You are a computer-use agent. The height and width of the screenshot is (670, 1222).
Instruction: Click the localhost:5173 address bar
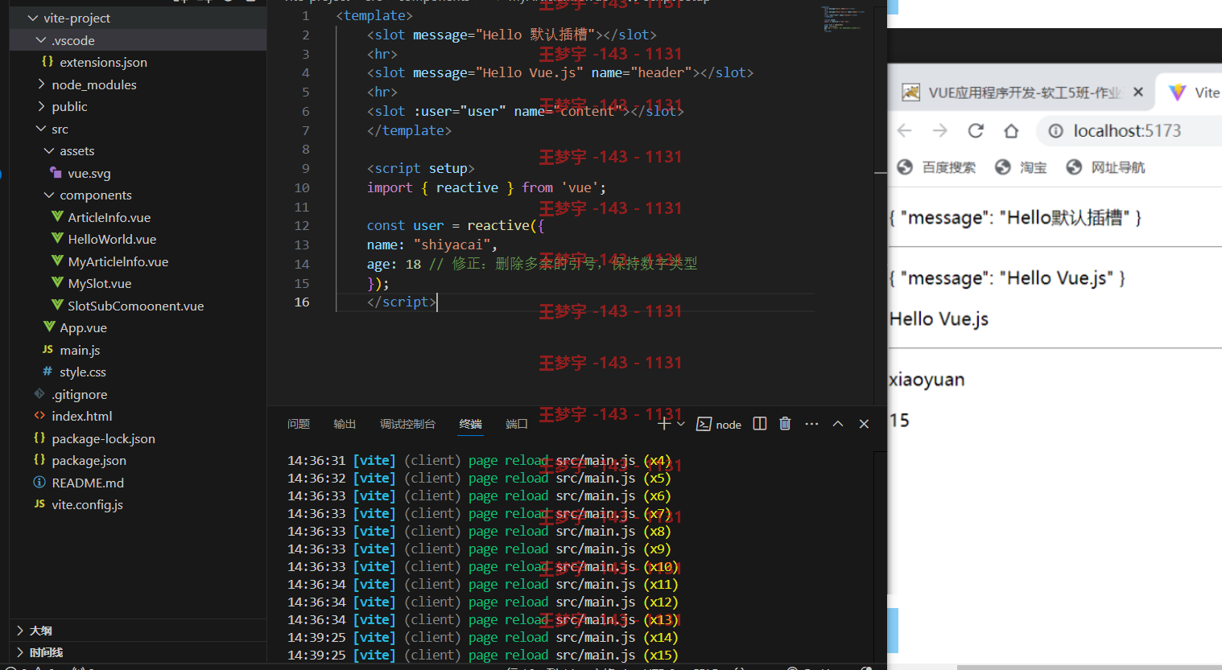click(1129, 130)
